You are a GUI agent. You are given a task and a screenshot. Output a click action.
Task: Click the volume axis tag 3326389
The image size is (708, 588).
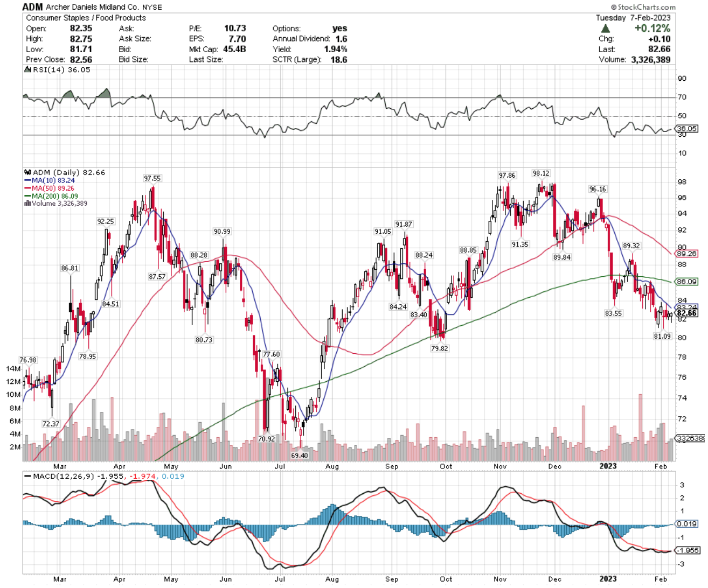pos(690,438)
